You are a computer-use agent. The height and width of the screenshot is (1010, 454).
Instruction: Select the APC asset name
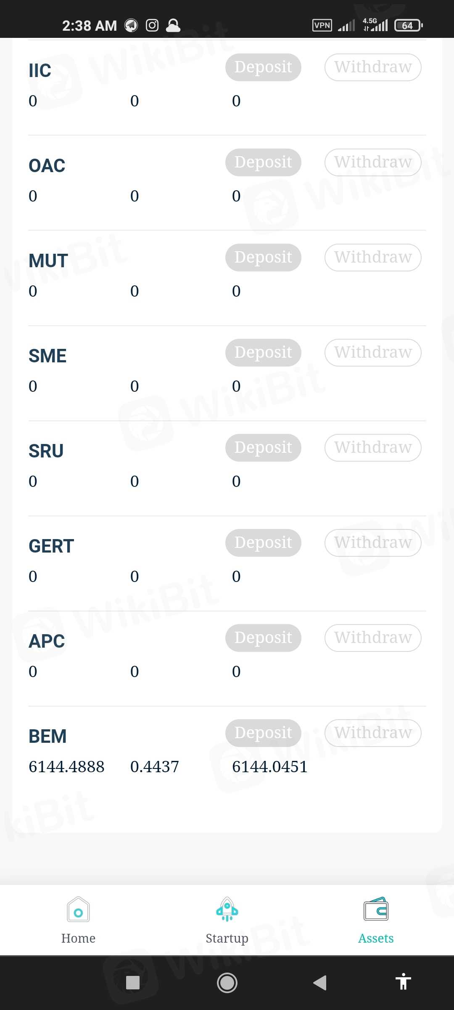coord(47,641)
